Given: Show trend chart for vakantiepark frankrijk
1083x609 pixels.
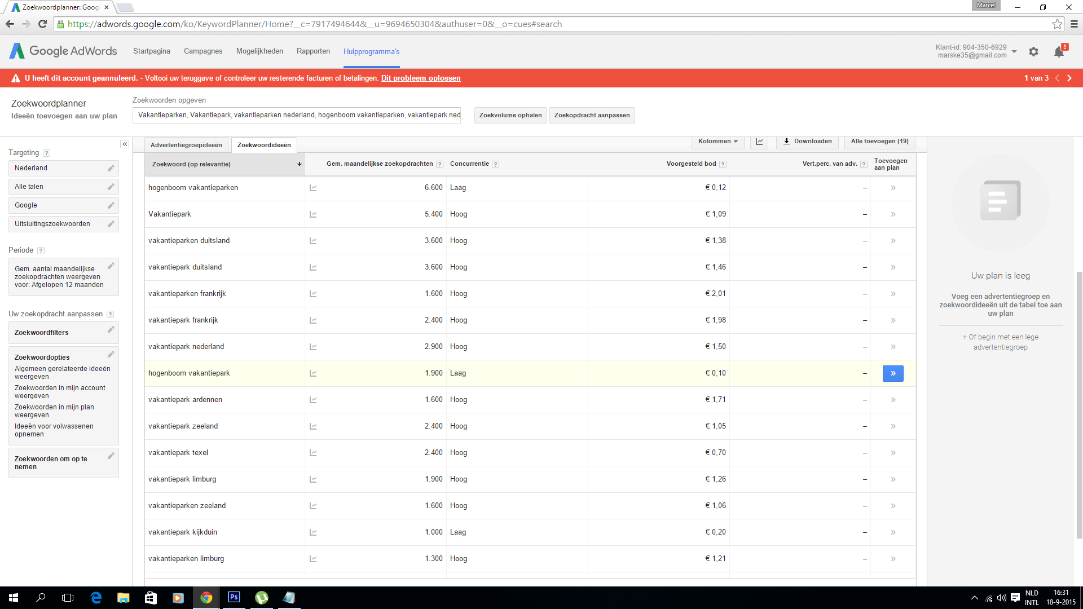Looking at the screenshot, I should [313, 320].
